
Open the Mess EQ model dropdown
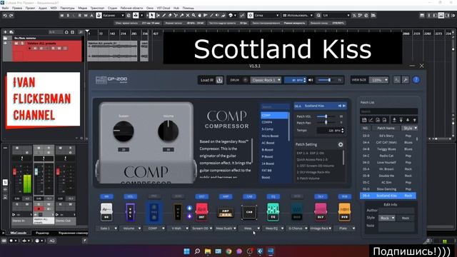pyautogui.click(x=273, y=228)
